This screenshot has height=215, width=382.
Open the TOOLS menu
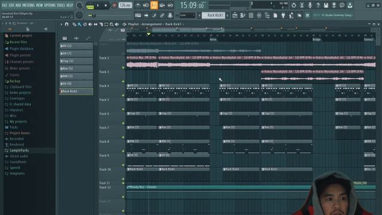click(61, 5)
